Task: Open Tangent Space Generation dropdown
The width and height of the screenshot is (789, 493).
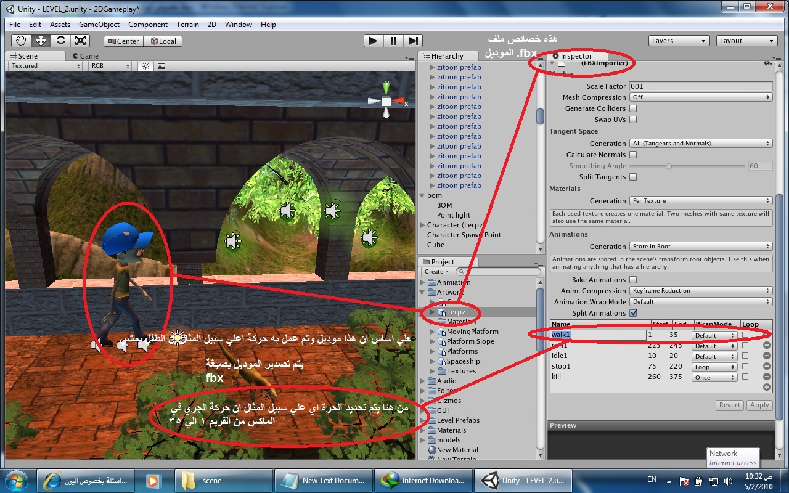Action: [x=701, y=144]
